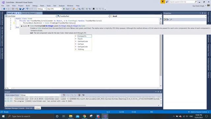
Task: Open the Tools menu
Action: coord(48,6)
